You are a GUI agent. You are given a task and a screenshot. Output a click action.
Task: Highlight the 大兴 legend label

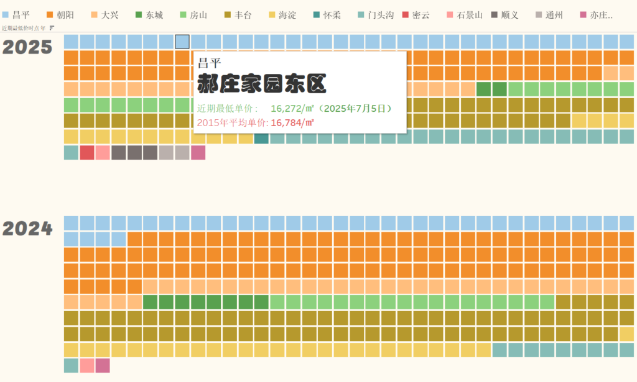coord(110,15)
